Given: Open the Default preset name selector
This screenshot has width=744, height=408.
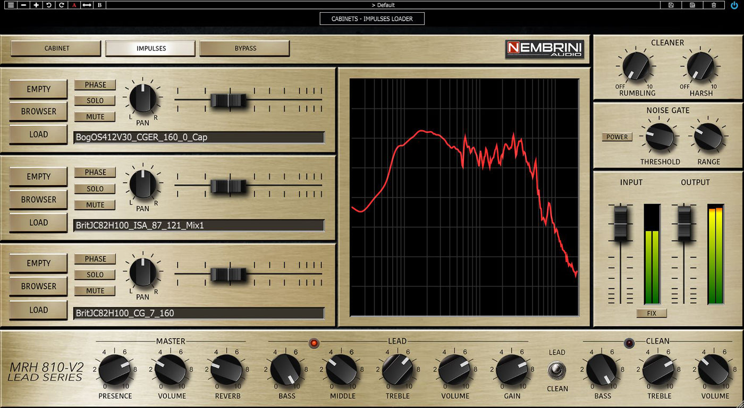Looking at the screenshot, I should coord(383,5).
